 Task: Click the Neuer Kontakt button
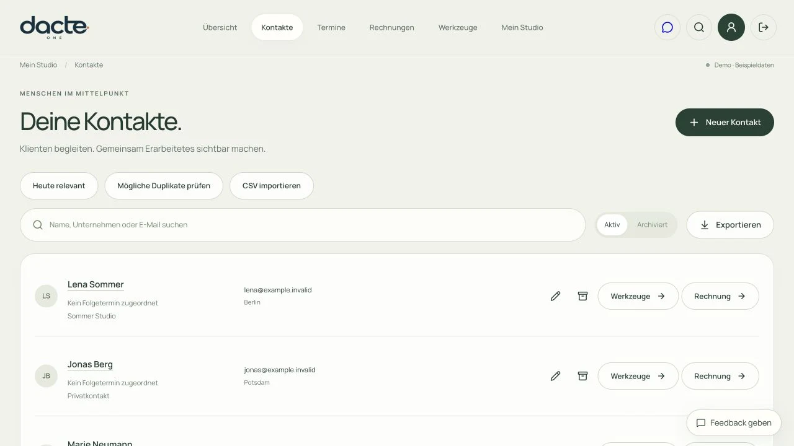point(725,122)
